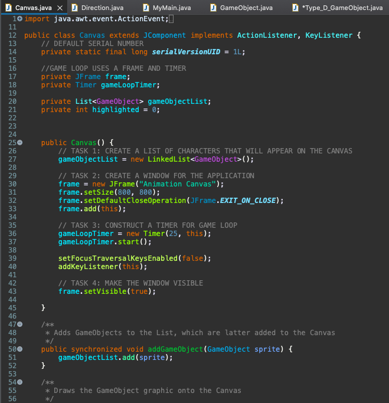389x403 pixels.
Task: Click the Javadoc text 'Adds GameObjects to the List'
Action: (113, 333)
